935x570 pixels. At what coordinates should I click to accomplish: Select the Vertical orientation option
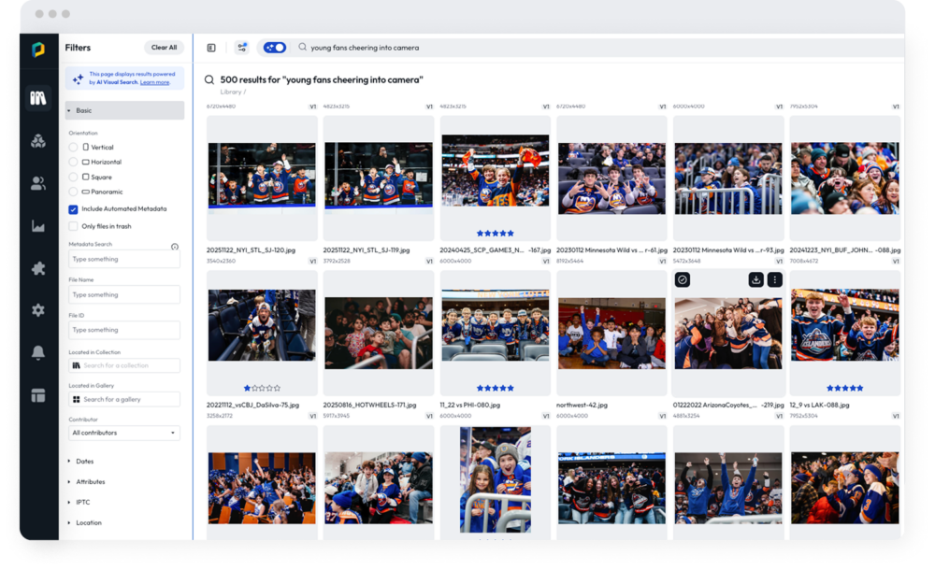74,148
